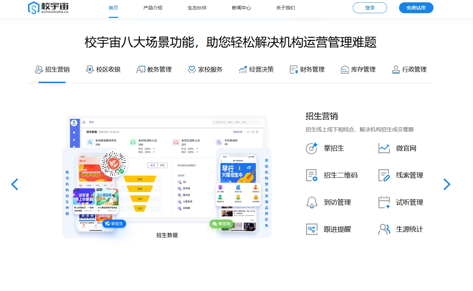Click the 免费试用 button
473x291 pixels.
[416, 8]
